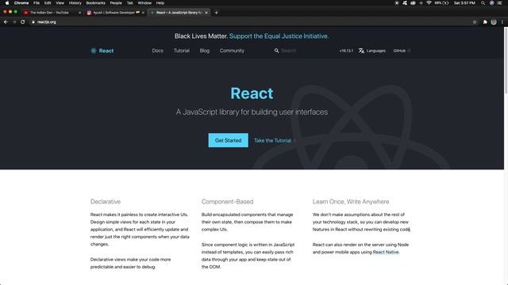Open the Help menu

160,3
